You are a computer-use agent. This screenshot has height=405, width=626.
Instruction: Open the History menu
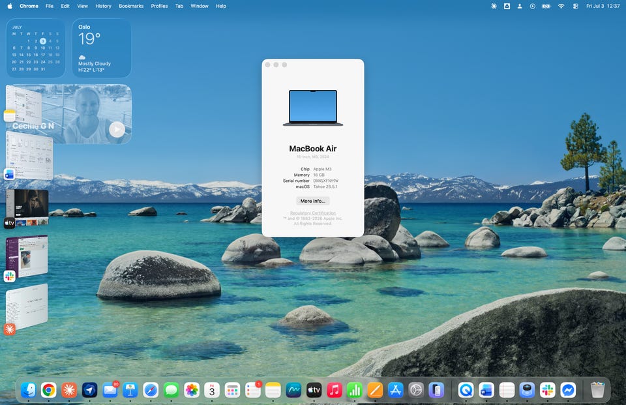(103, 6)
